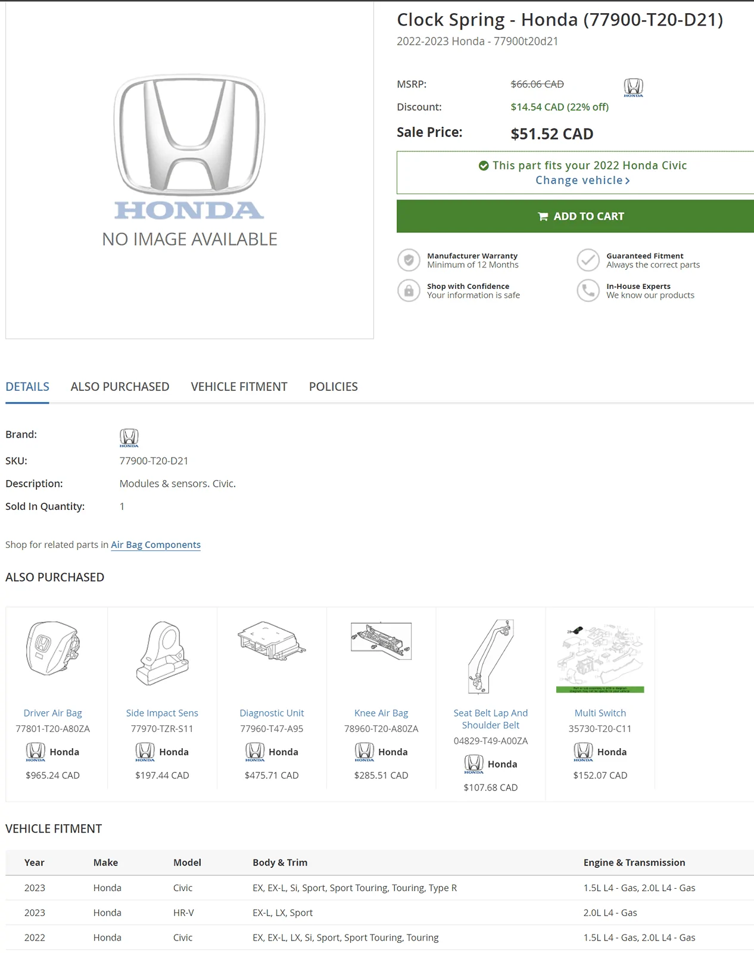Follow the Air Bag Components link
The width and height of the screenshot is (754, 953).
(x=155, y=544)
